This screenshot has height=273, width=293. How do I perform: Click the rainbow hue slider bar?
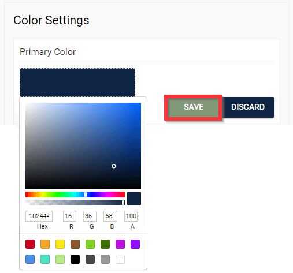click(75, 195)
